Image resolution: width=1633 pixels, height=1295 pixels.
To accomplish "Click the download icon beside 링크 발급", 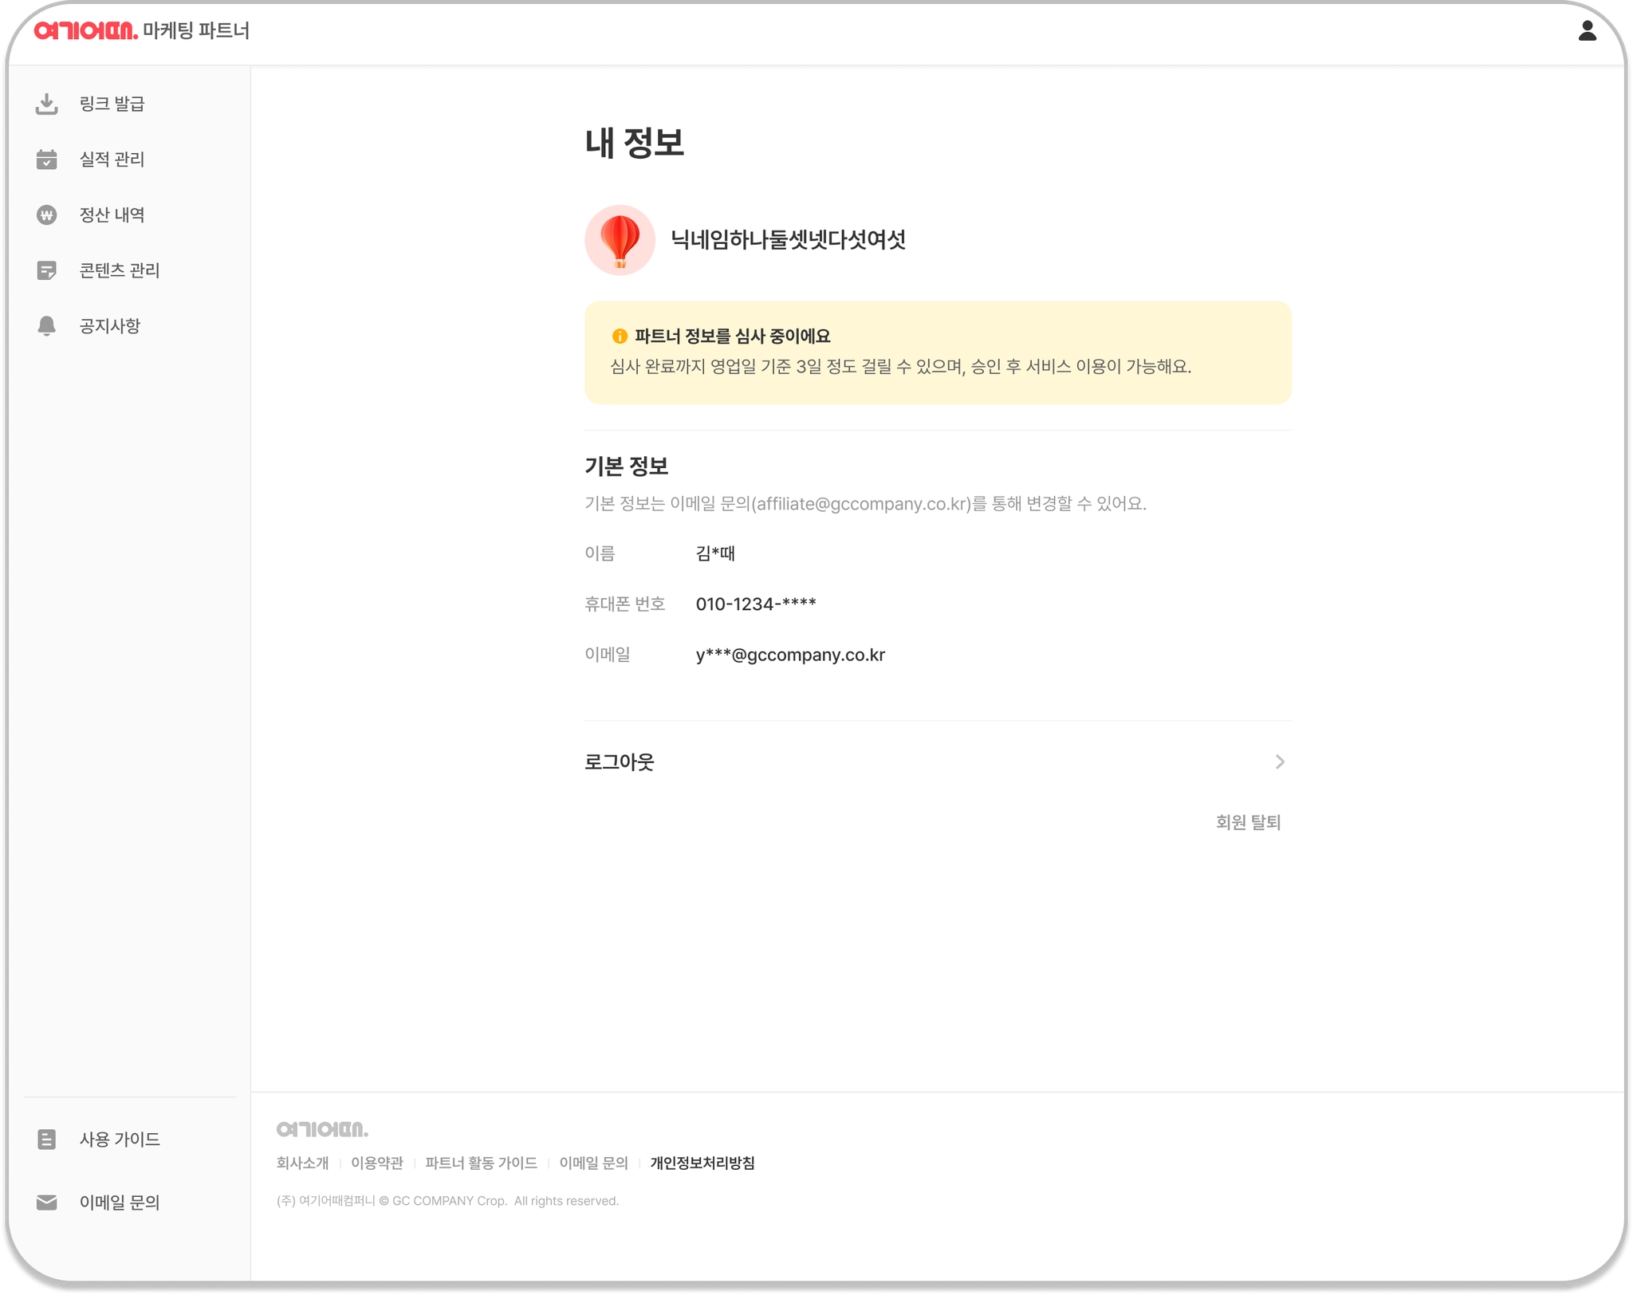I will pos(47,104).
